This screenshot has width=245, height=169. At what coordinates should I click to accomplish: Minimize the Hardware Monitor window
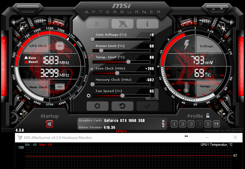[207, 138]
